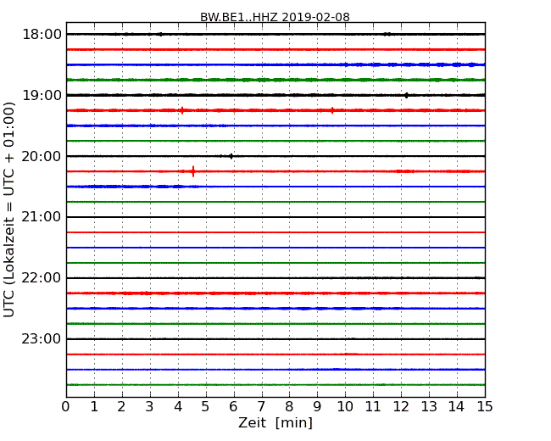Click x-axis tick label 5
Viewport: 551px width, 441px height.
click(x=205, y=406)
